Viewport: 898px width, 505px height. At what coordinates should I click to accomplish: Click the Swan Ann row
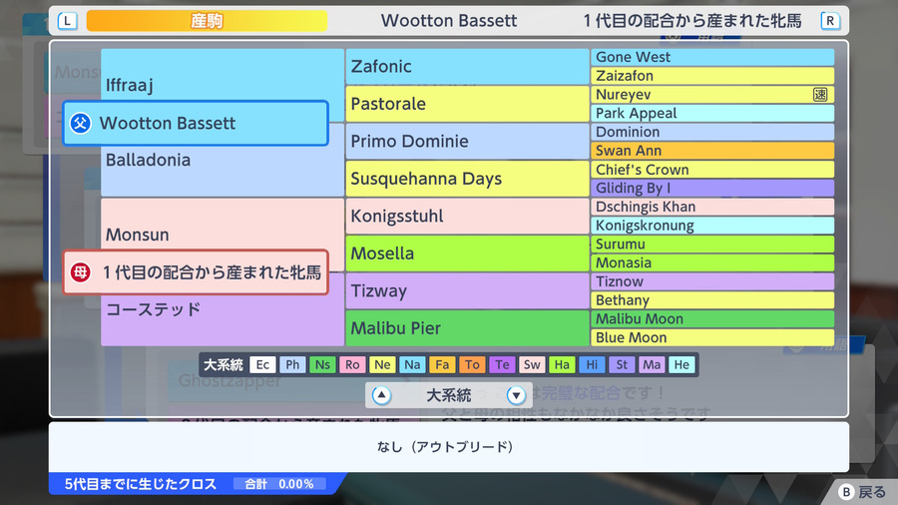coord(712,151)
